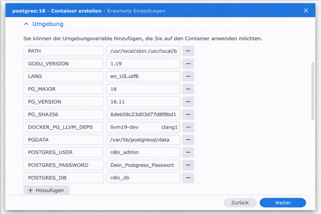Click the PGDATA path value field
The image size is (321, 214).
tap(143, 140)
